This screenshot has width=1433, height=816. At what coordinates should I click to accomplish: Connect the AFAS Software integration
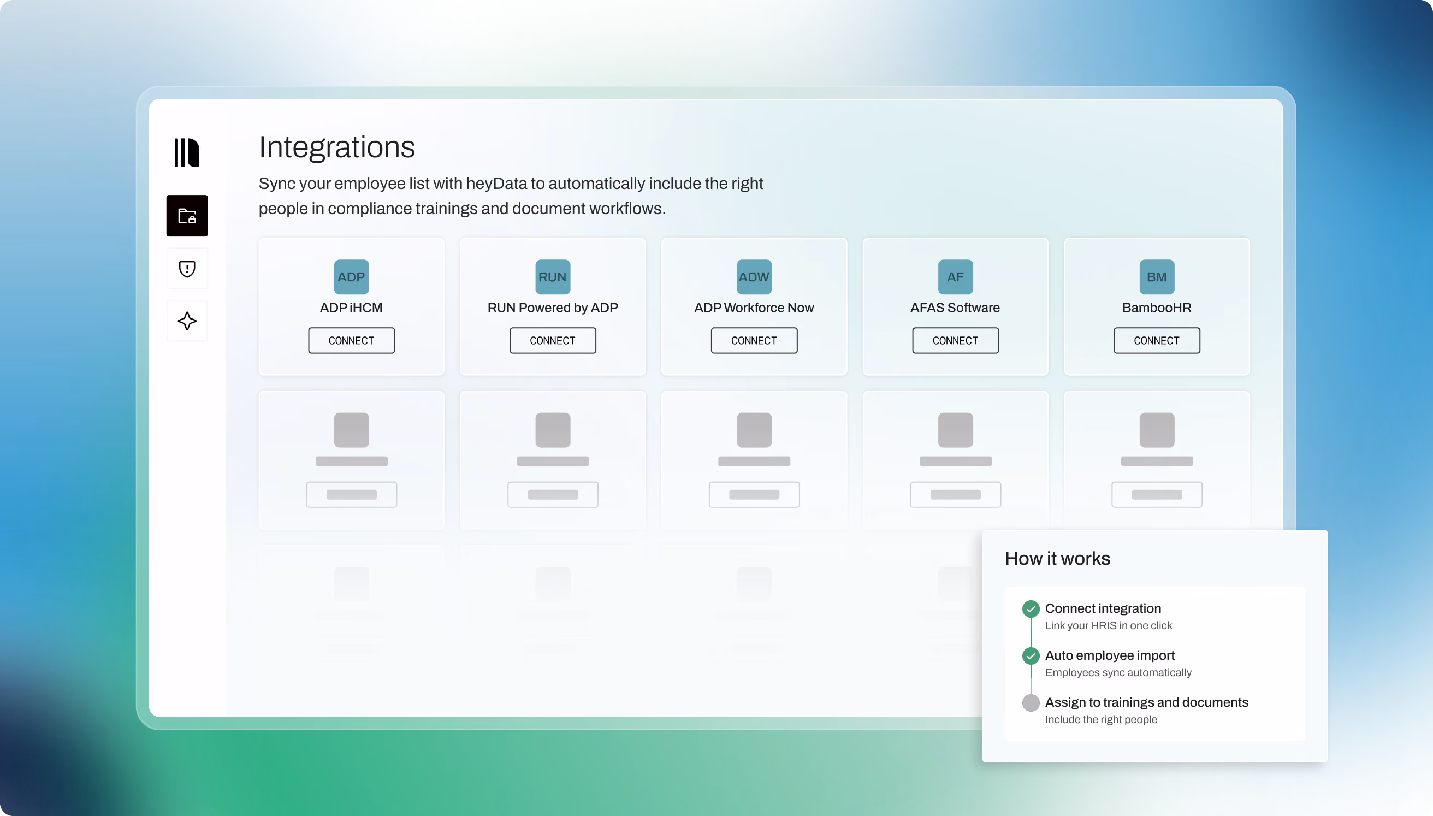pyautogui.click(x=955, y=341)
